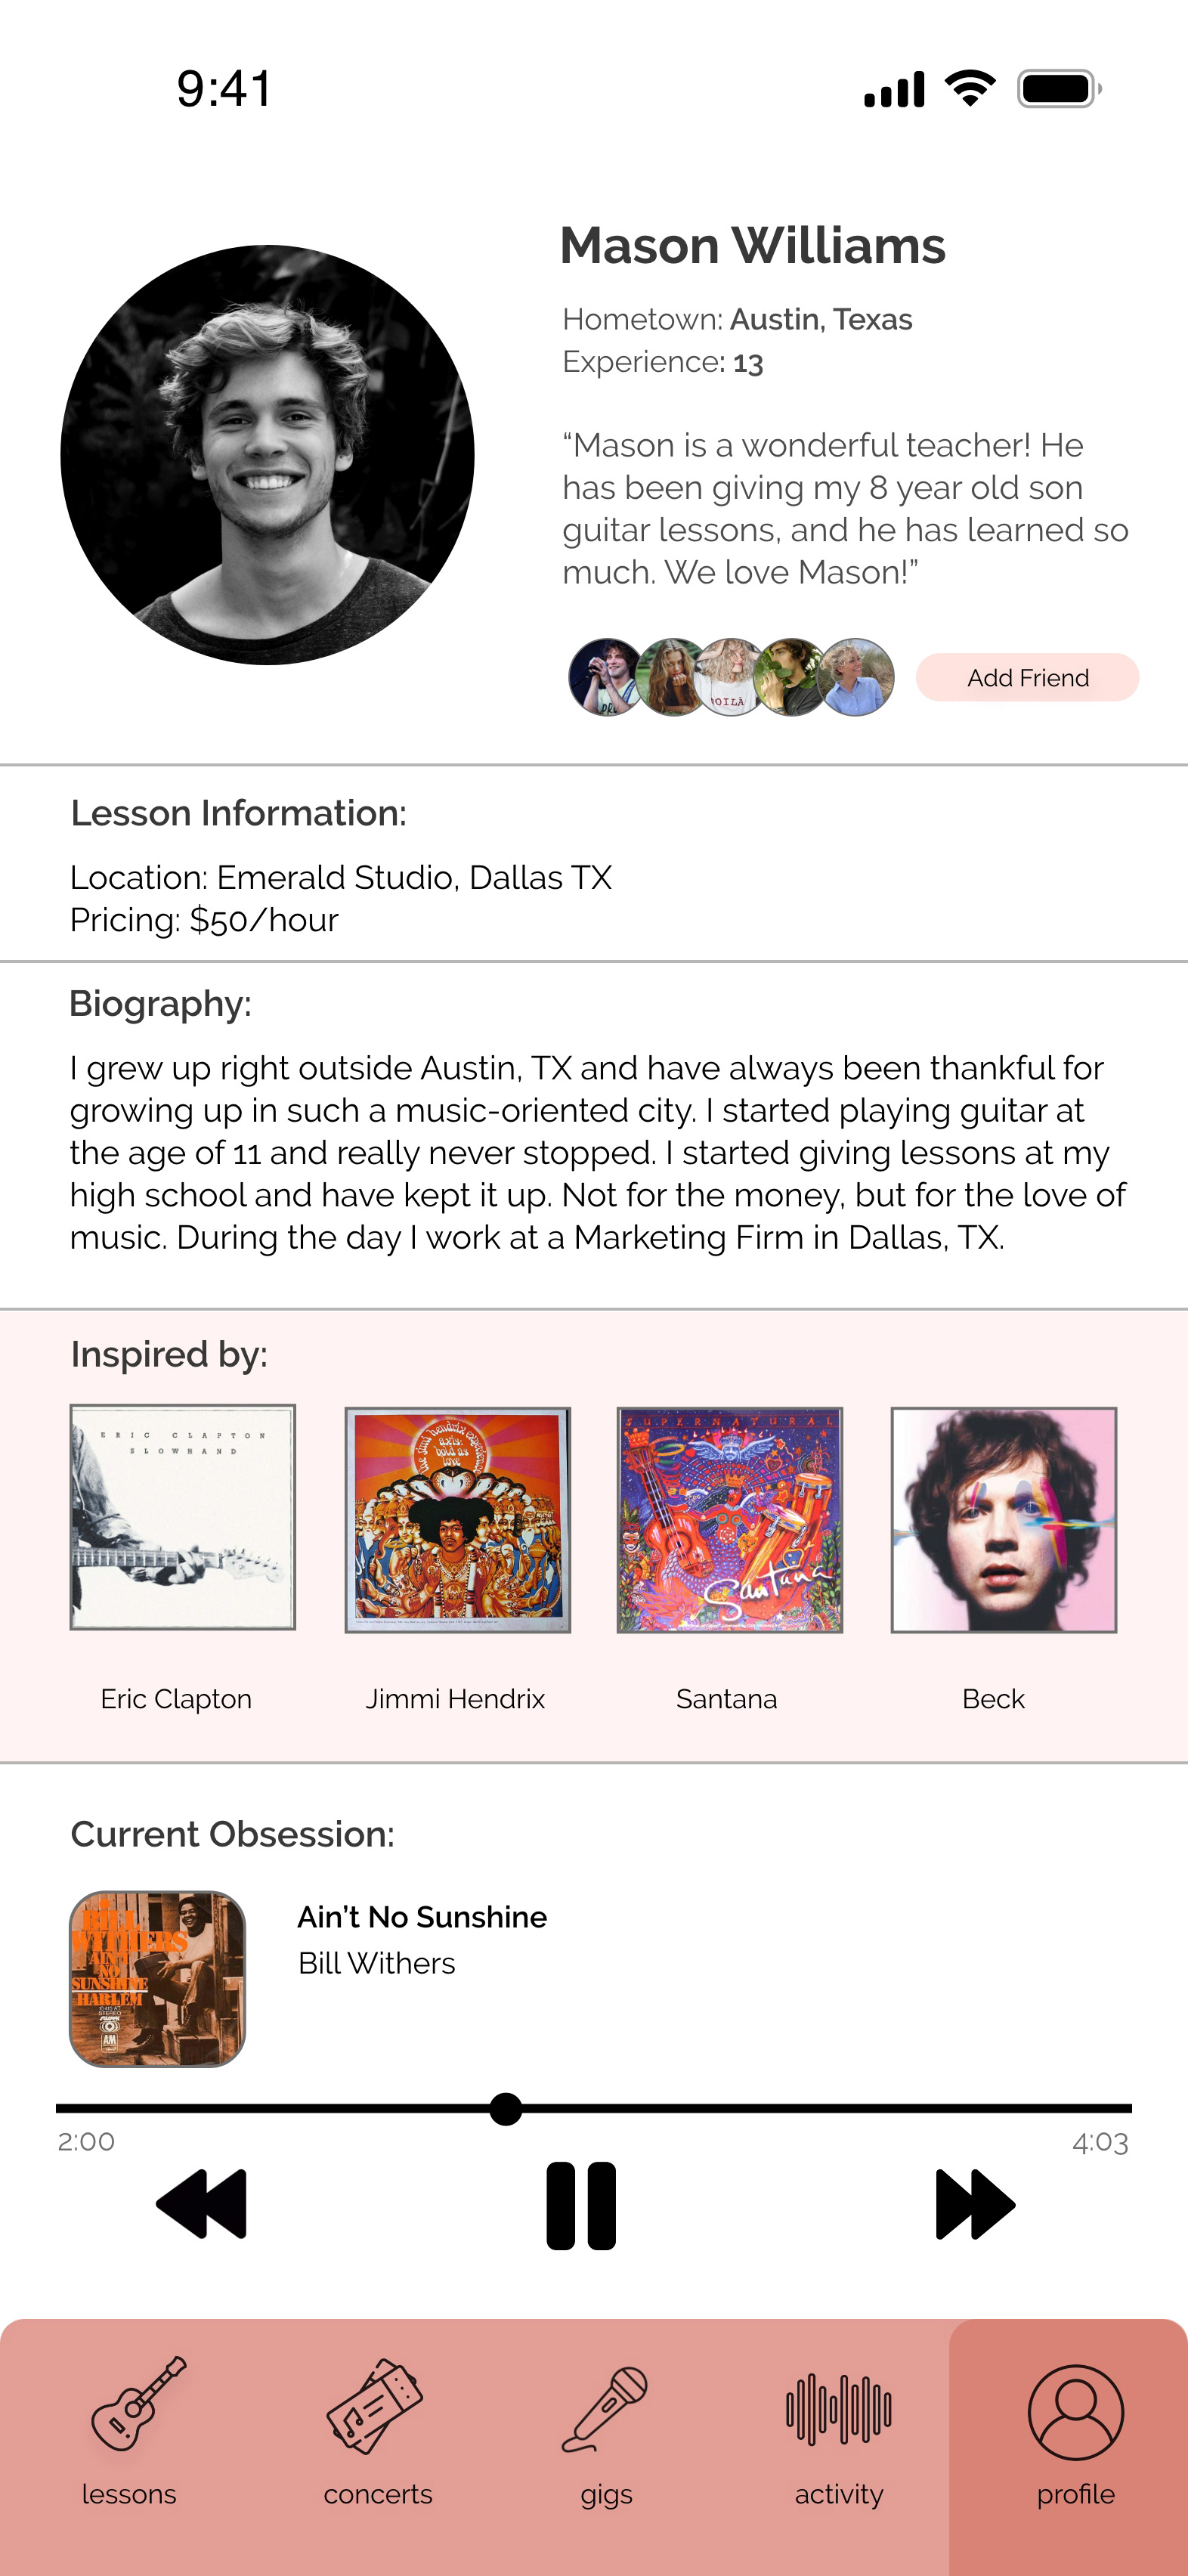The height and width of the screenshot is (2576, 1188).
Task: Open Bill Withers album art
Action: 157,1978
